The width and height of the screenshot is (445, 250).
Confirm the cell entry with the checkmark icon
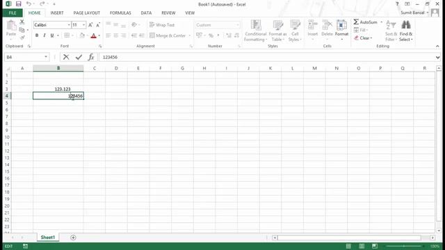79,57
